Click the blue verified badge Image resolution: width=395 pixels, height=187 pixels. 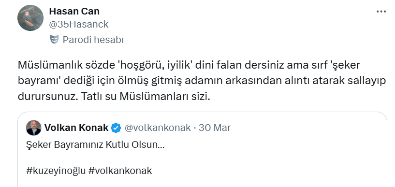click(116, 128)
